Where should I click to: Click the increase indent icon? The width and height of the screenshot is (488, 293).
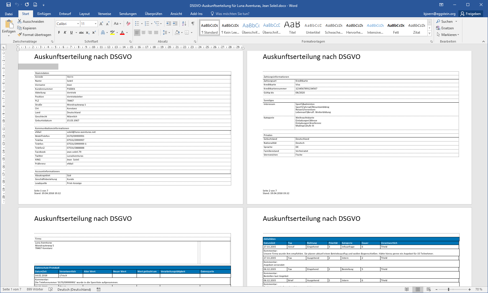pyautogui.click(x=175, y=24)
